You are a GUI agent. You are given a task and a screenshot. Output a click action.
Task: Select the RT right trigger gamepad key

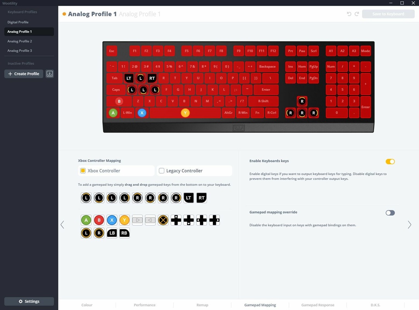(201, 198)
